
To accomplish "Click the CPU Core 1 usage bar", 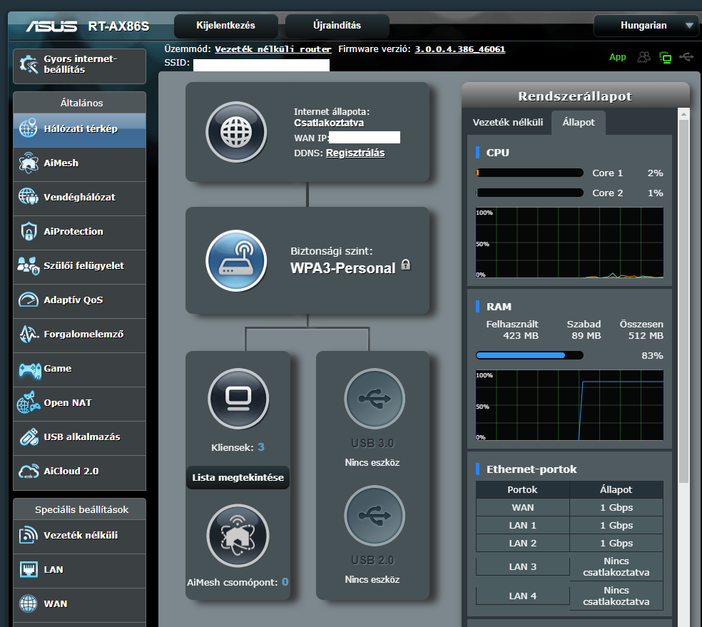I will (529, 173).
